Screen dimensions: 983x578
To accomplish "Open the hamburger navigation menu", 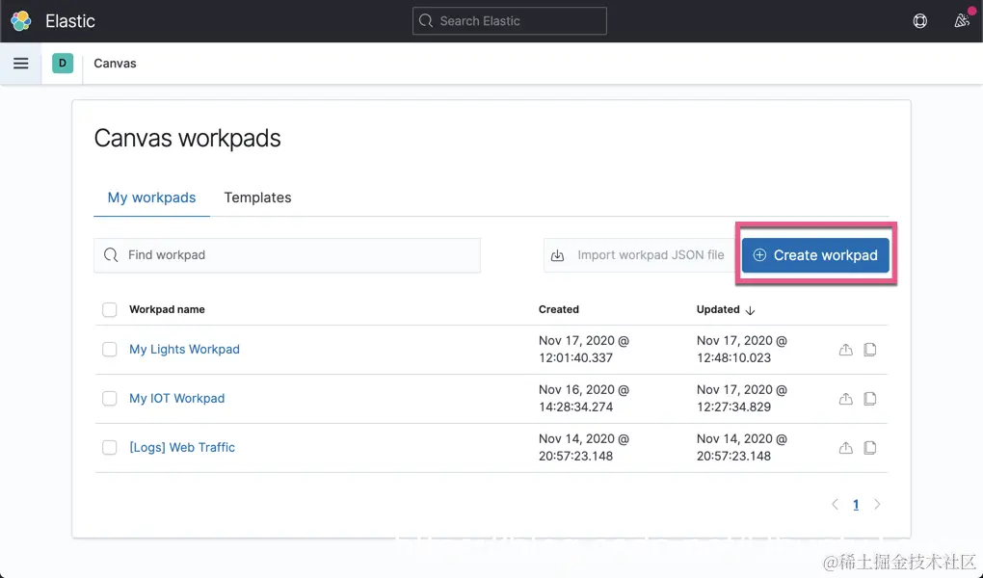I will (20, 64).
